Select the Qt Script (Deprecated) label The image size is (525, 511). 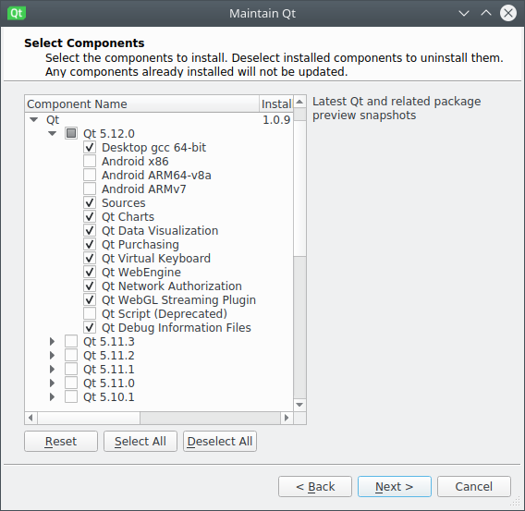point(165,314)
